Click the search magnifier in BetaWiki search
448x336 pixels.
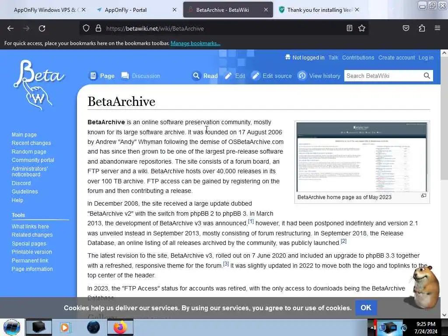pyautogui.click(x=427, y=76)
